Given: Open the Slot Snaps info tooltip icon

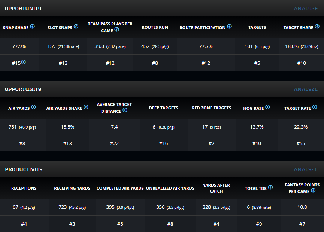Looking at the screenshot, I should (x=76, y=27).
